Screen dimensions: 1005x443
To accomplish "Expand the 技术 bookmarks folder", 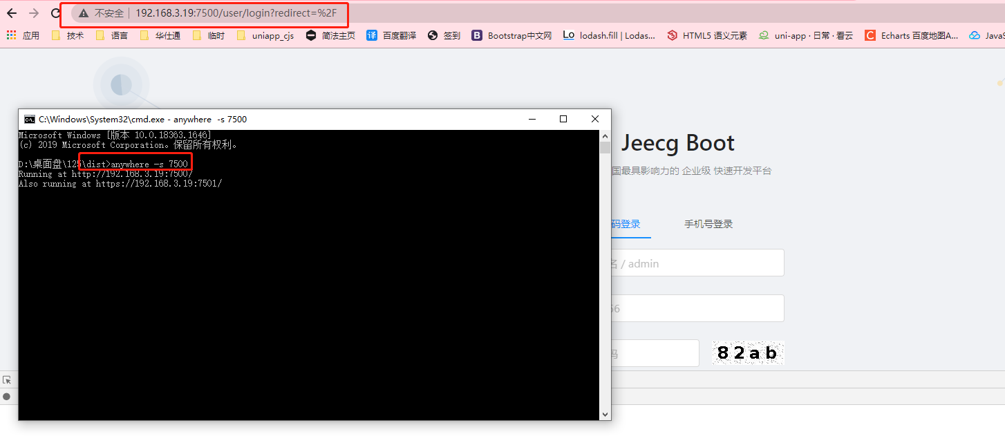I will click(66, 35).
